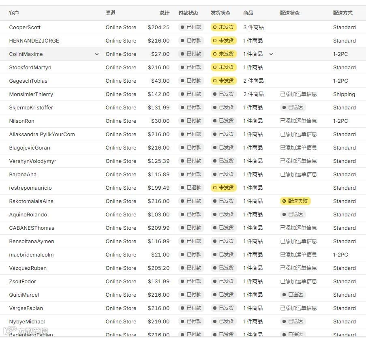Click 已送达 badge in AquinoRolando row
This screenshot has height=338, width=366.
pyautogui.click(x=293, y=214)
